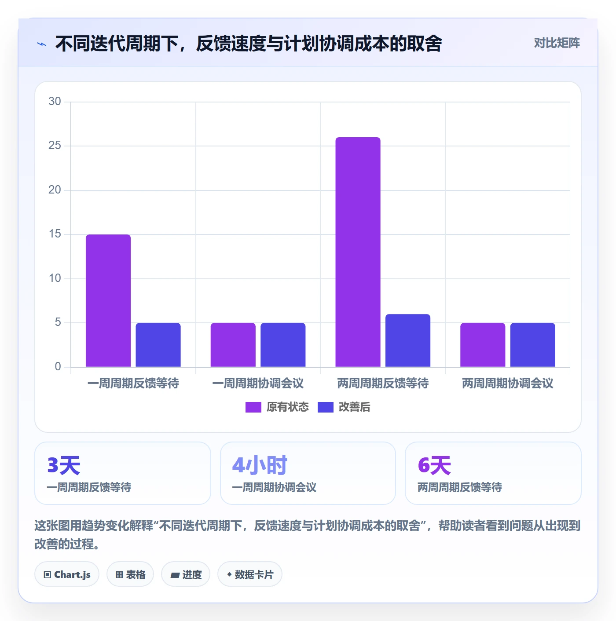This screenshot has width=616, height=621.
Task: Click the grid icon in 表格 chip
Action: [119, 574]
